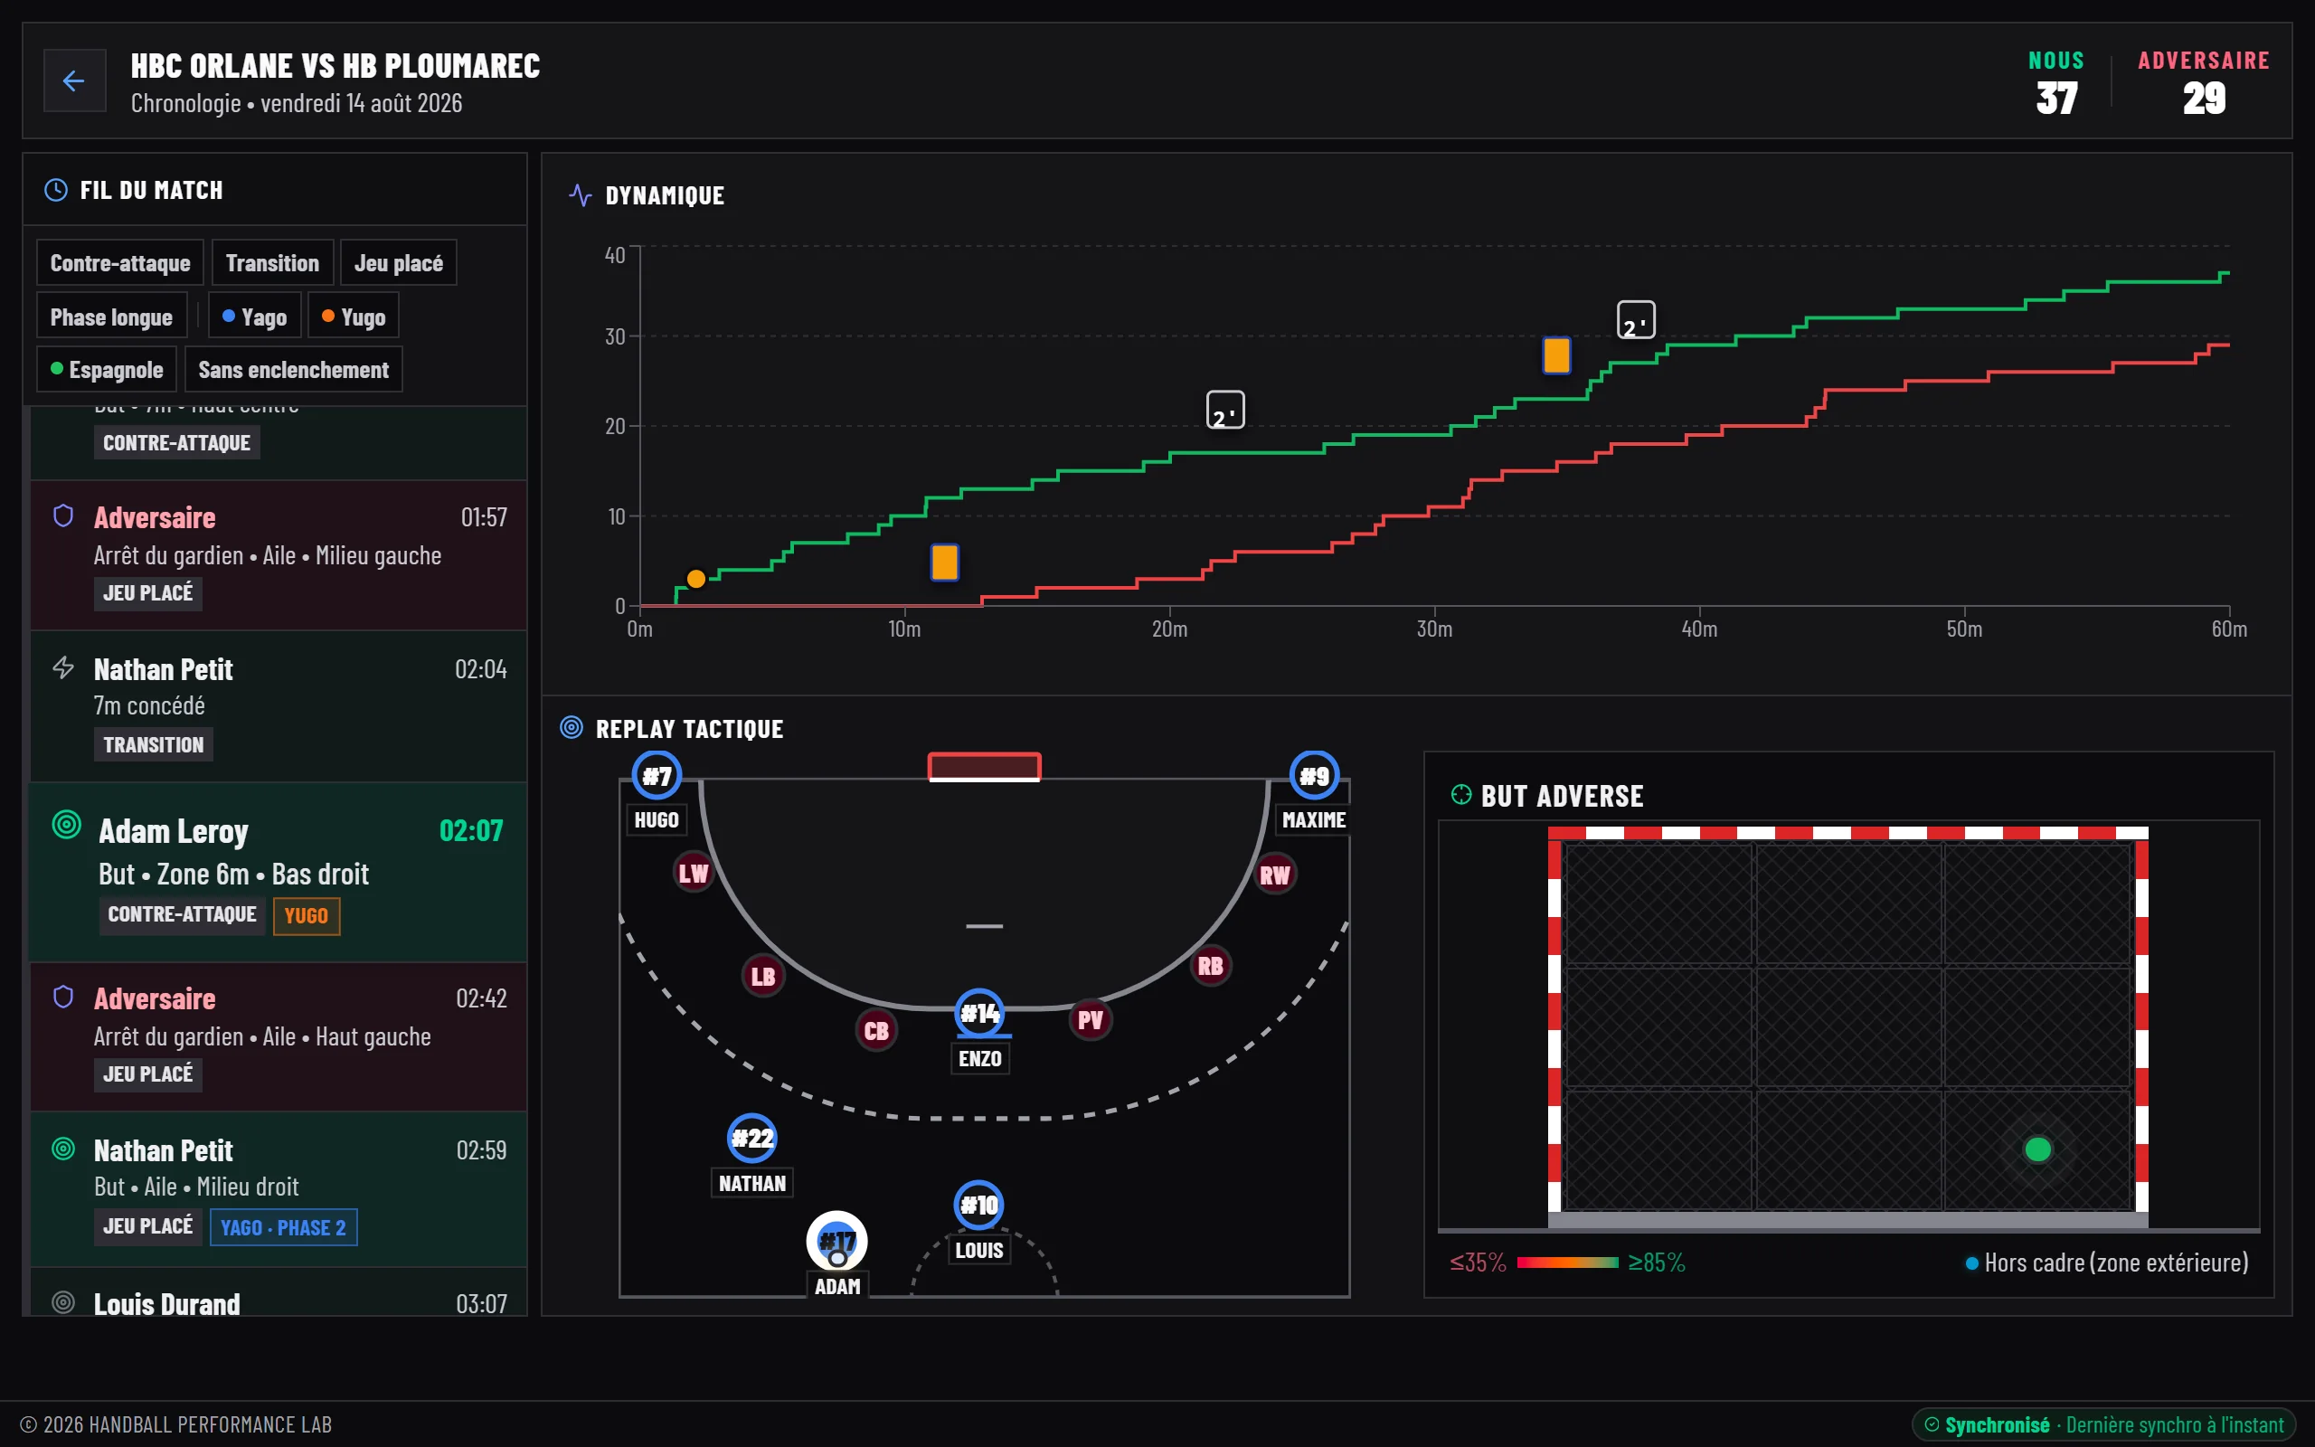Select player #22 Nathan on the court
2315x1447 pixels.
coord(751,1138)
